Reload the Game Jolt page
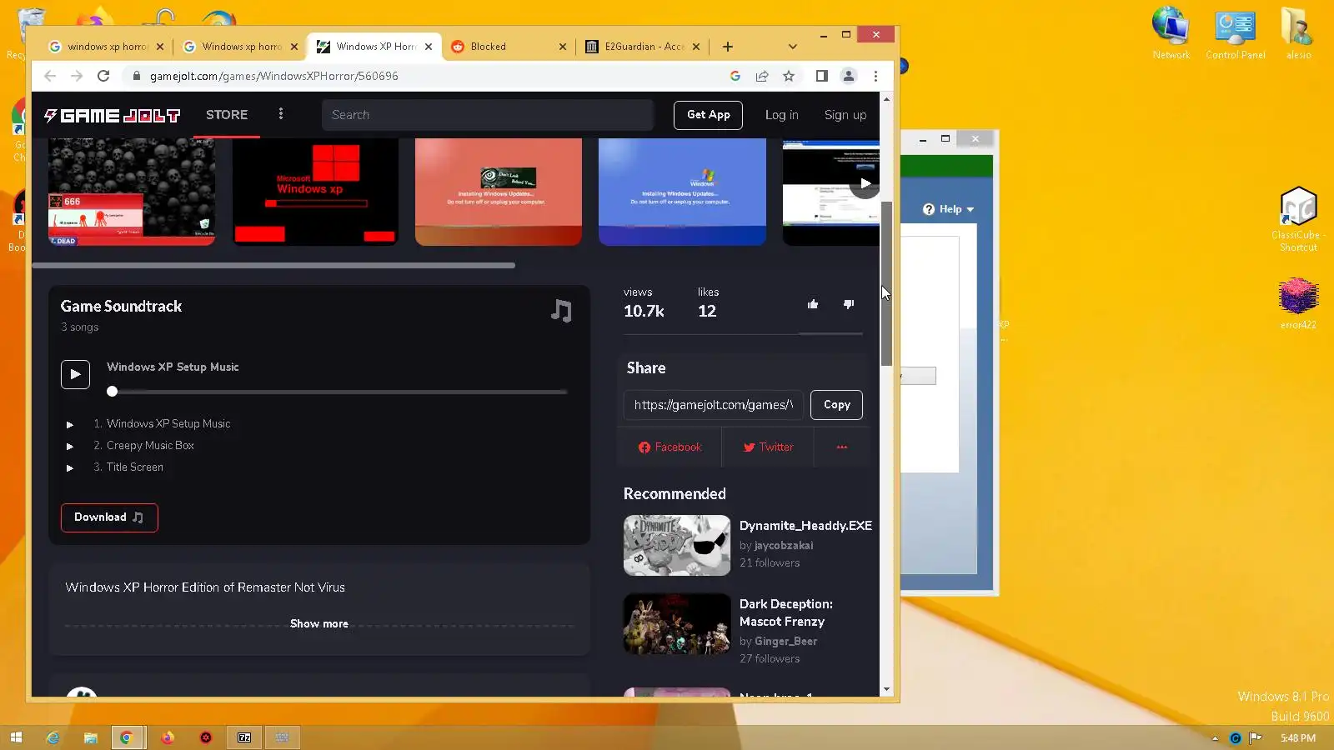This screenshot has width=1334, height=750. [x=103, y=76]
